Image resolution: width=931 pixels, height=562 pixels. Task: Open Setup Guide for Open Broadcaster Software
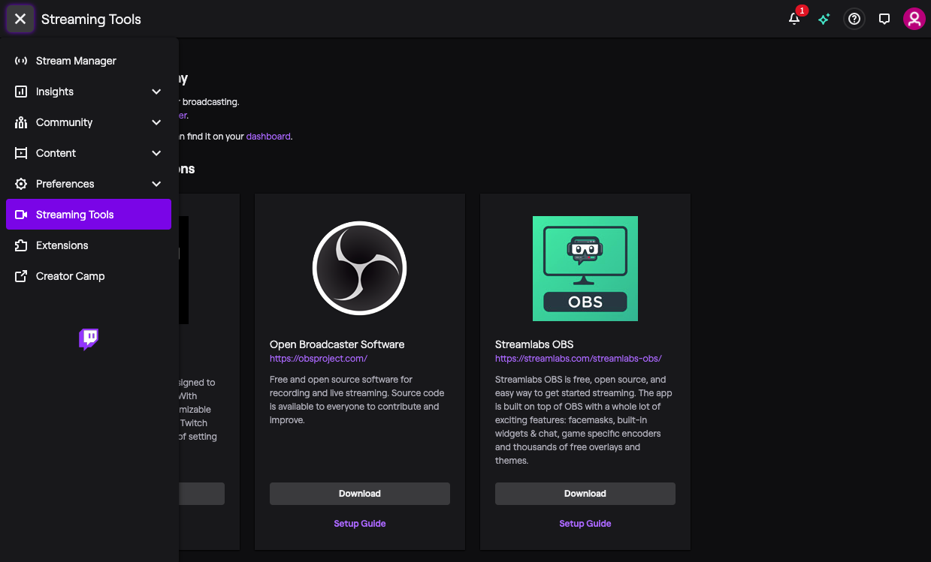click(x=360, y=524)
